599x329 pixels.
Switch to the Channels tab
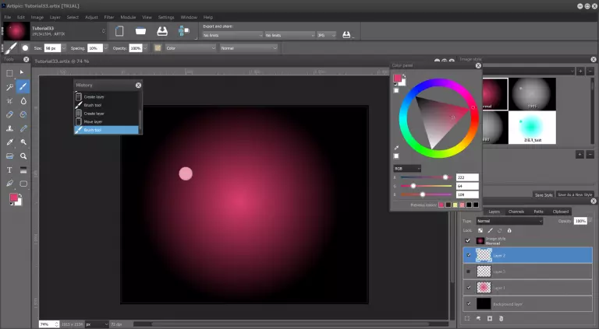tap(516, 212)
